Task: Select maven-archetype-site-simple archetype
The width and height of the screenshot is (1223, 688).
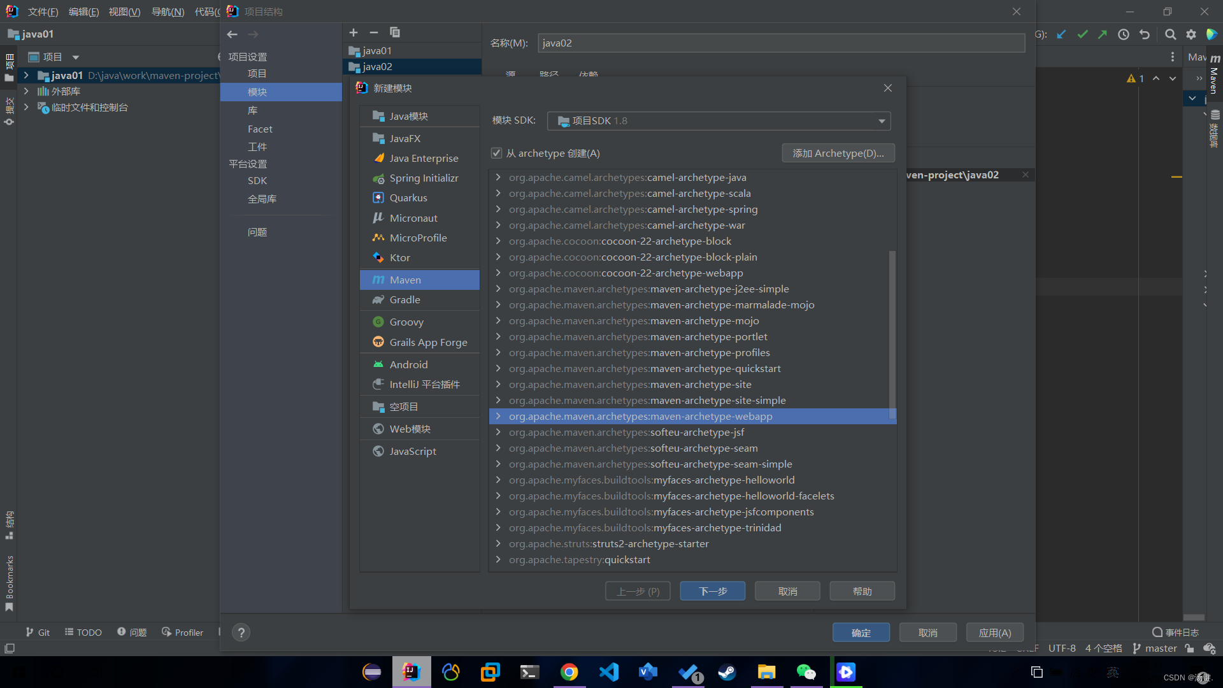Action: click(692, 400)
